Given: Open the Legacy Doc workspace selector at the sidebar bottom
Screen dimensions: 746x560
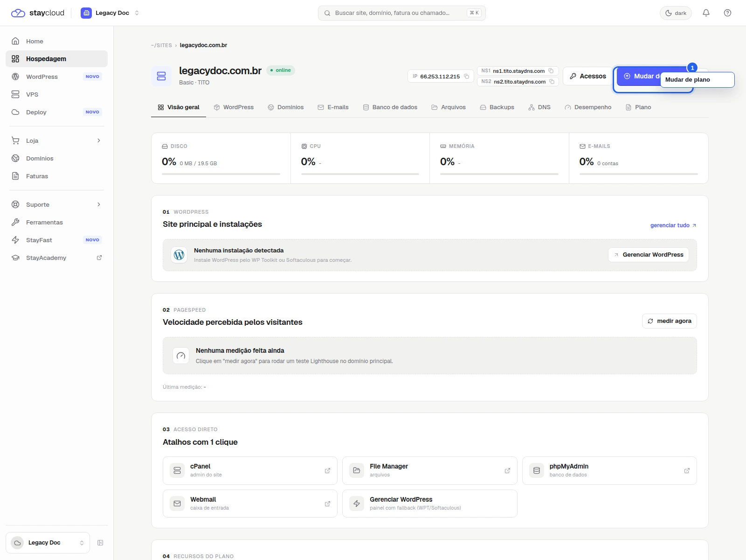Looking at the screenshot, I should click(48, 543).
